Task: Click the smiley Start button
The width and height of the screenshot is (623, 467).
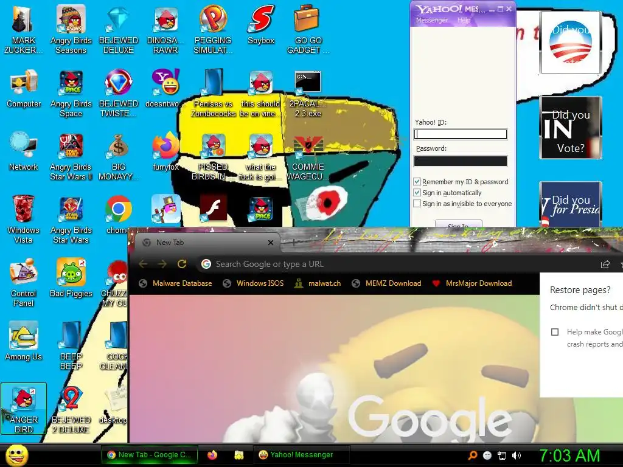Action: (17, 455)
